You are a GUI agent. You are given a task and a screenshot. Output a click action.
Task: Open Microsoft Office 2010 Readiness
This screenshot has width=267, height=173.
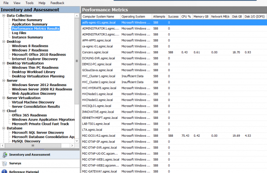click(x=39, y=55)
